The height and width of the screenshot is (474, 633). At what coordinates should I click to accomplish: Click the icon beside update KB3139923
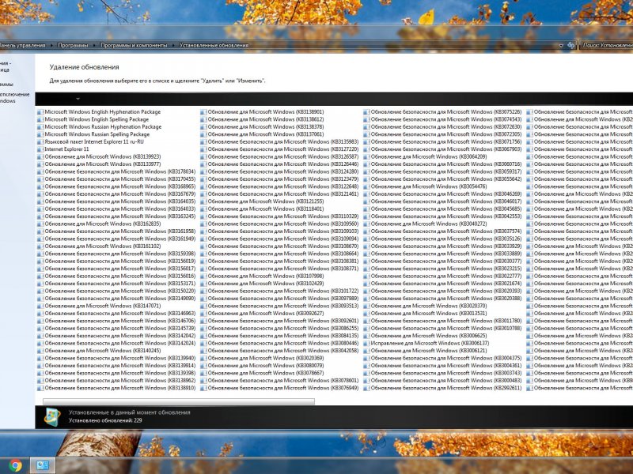[40, 156]
